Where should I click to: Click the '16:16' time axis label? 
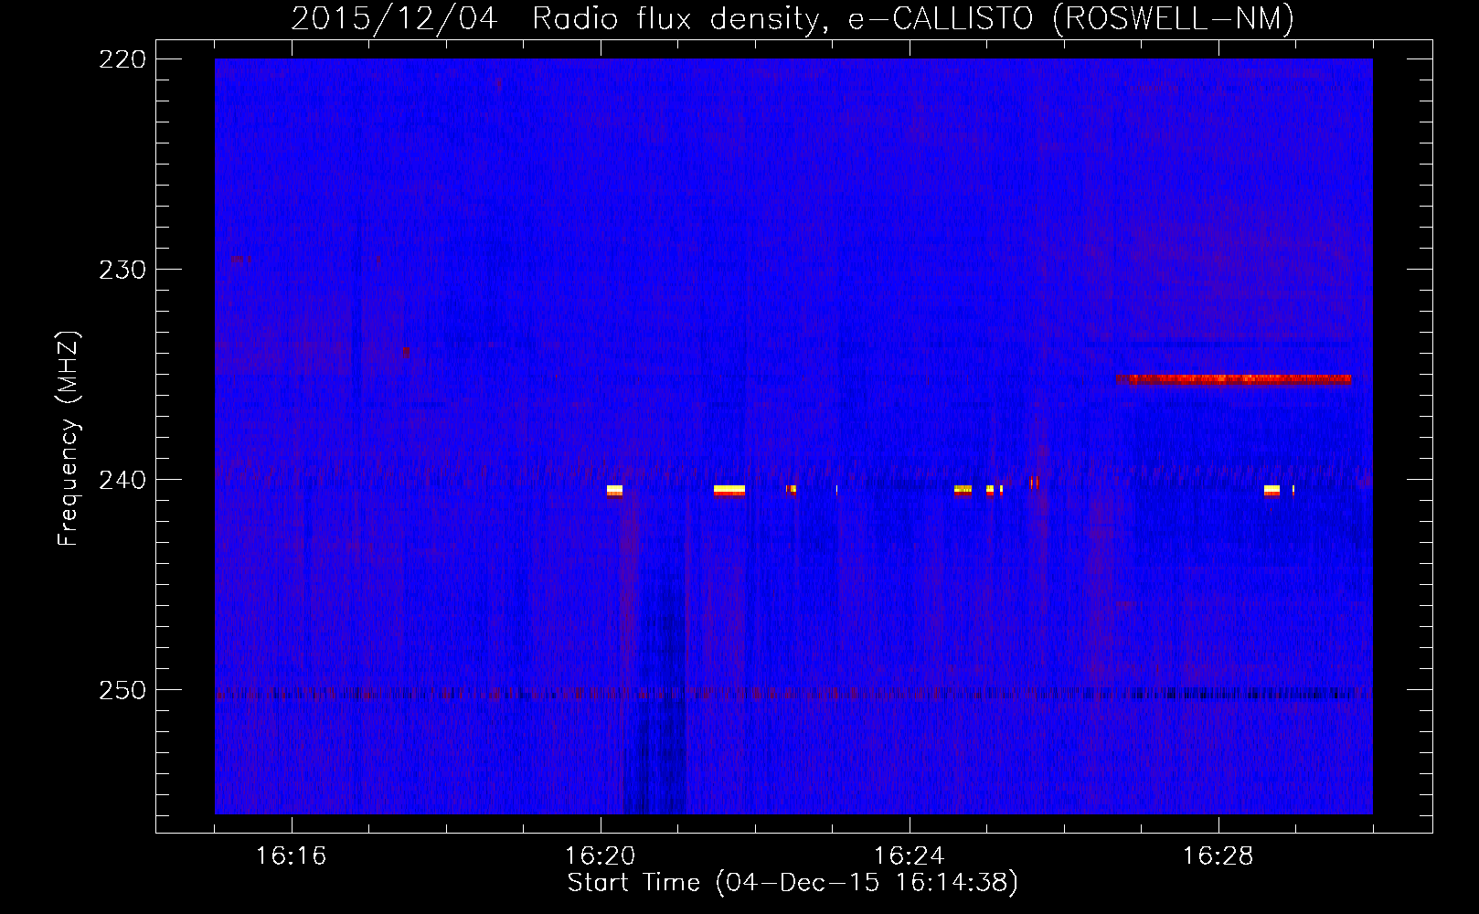point(291,856)
